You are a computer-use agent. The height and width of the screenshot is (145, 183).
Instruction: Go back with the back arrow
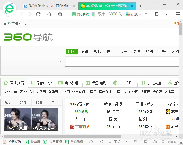click(x=22, y=14)
